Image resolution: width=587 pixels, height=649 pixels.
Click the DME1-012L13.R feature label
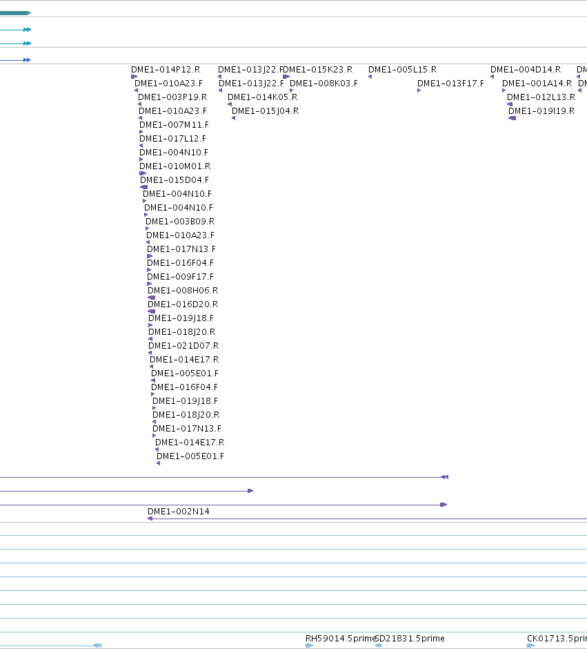541,97
